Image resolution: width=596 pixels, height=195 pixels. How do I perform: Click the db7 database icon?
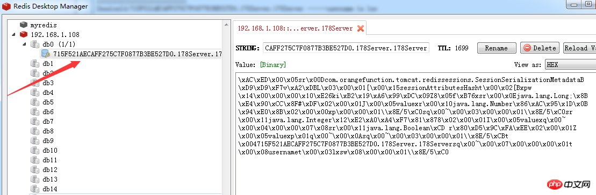point(35,121)
